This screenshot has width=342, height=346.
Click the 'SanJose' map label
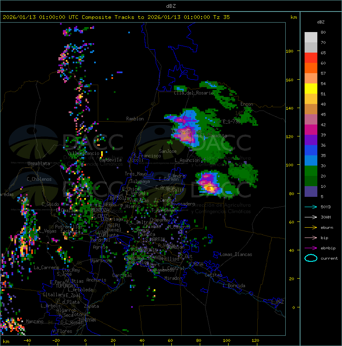(168, 151)
